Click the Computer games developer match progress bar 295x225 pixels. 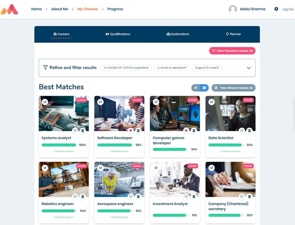tap(170, 149)
